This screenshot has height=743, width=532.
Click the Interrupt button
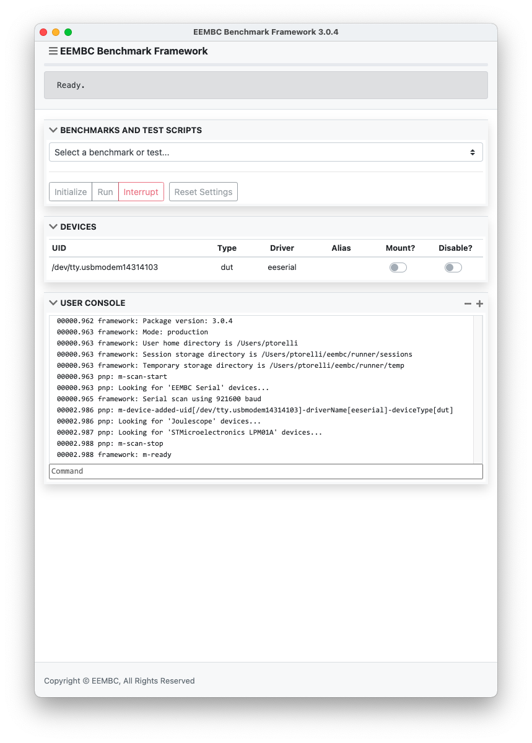click(141, 192)
